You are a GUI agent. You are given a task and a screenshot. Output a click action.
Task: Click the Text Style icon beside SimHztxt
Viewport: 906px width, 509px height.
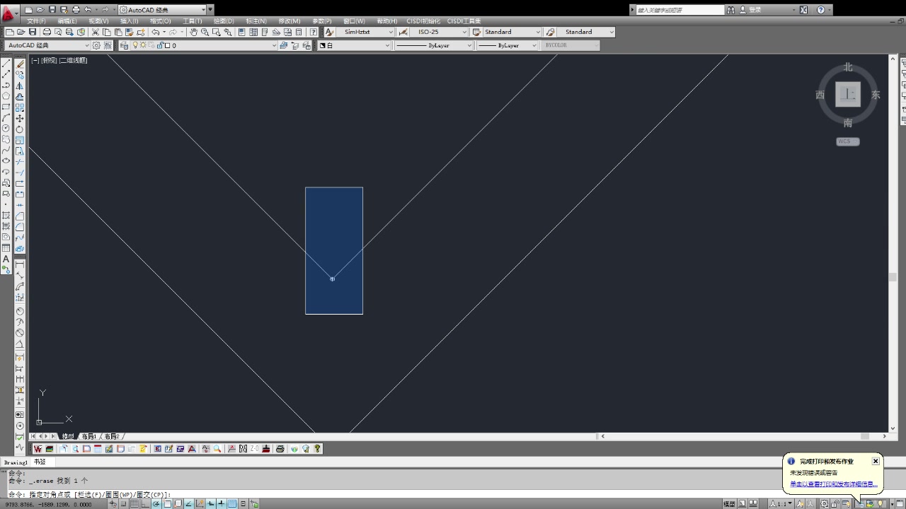pyautogui.click(x=329, y=32)
